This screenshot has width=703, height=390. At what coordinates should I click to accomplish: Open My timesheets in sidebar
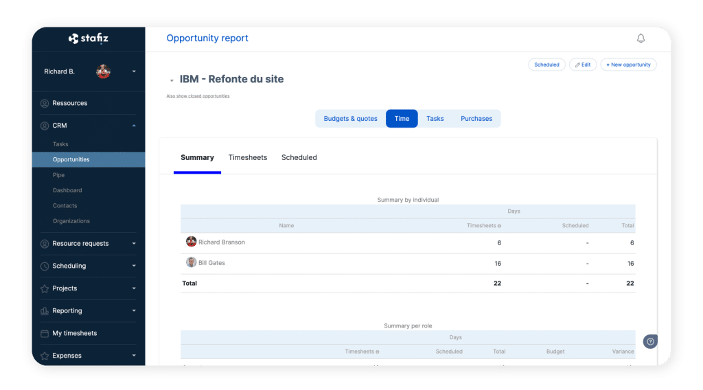(x=74, y=333)
